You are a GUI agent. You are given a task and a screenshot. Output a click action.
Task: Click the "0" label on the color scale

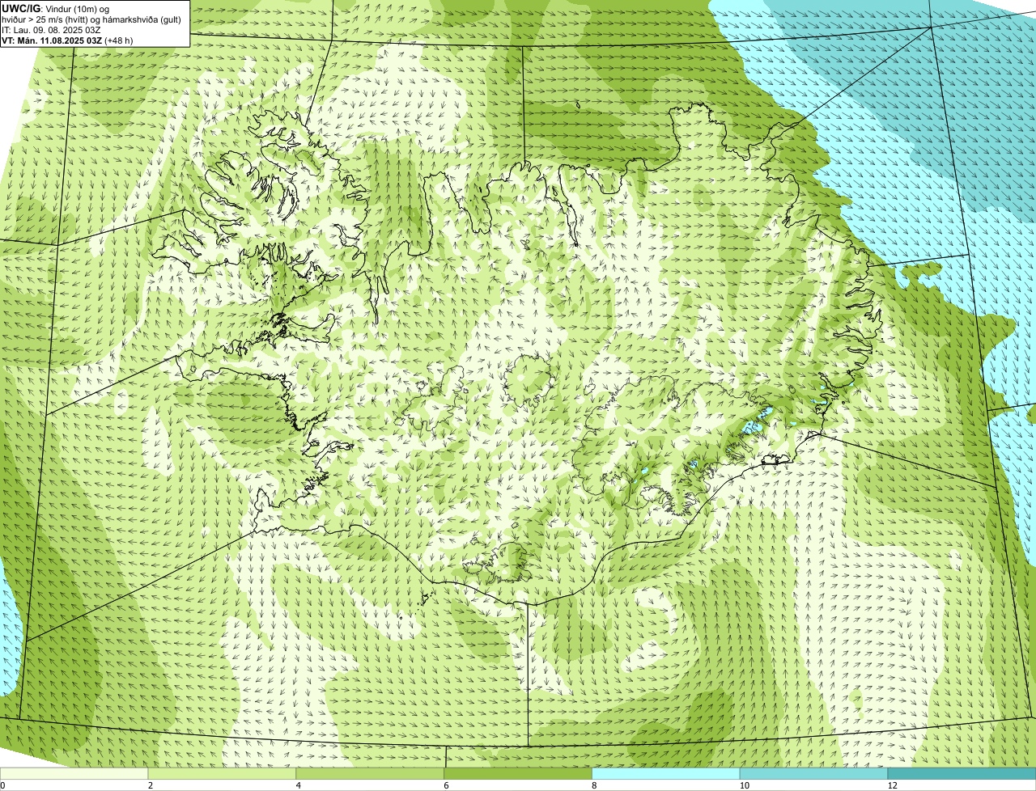(x=2, y=785)
